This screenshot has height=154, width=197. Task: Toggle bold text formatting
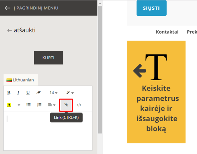(9, 93)
